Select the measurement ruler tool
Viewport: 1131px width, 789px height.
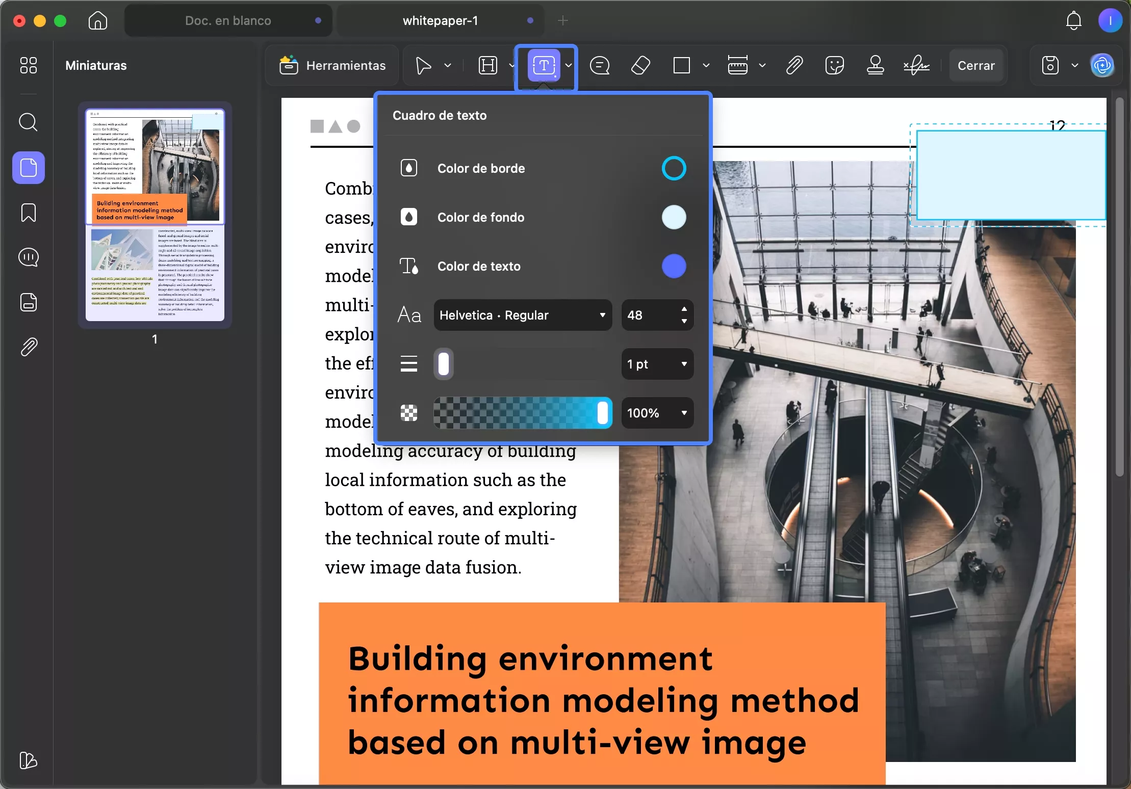[738, 66]
